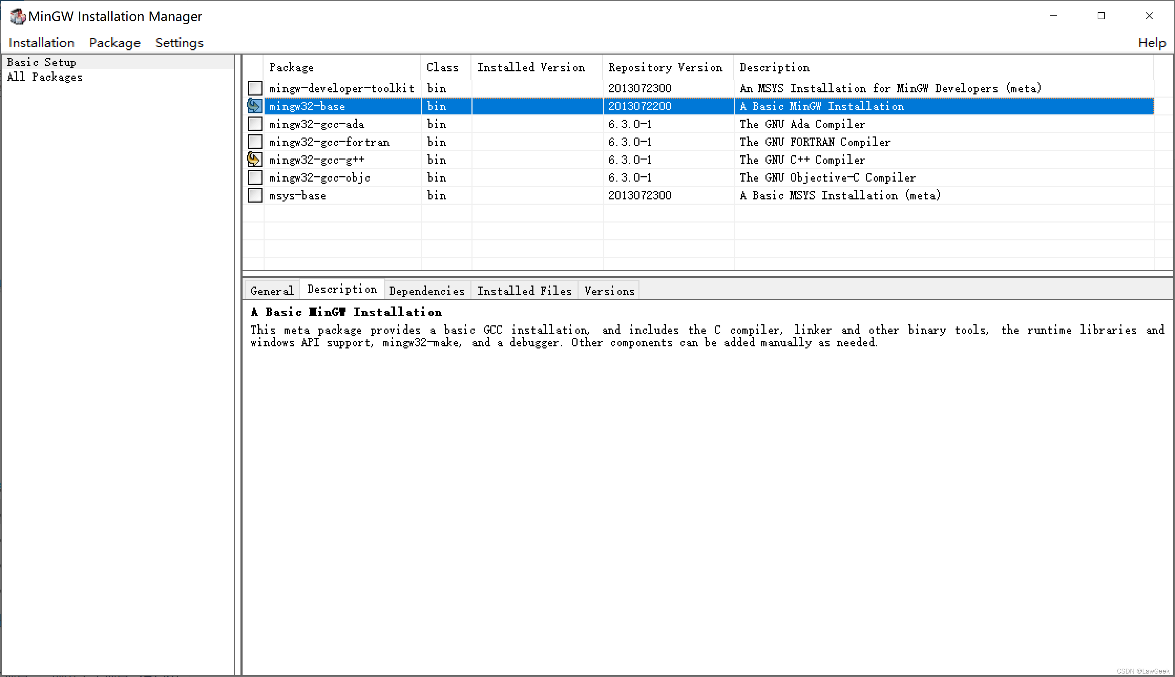Open the Package menu
This screenshot has height=677, width=1175.
point(114,43)
